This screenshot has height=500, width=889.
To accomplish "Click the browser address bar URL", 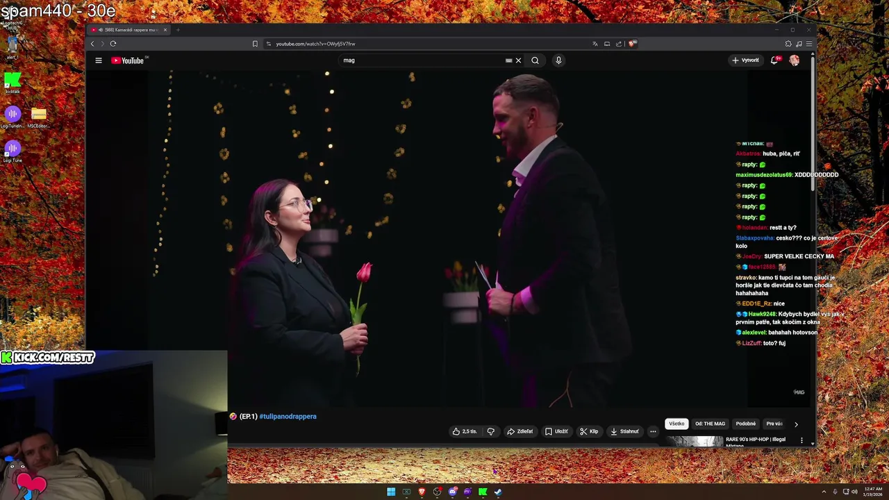I will coord(315,44).
